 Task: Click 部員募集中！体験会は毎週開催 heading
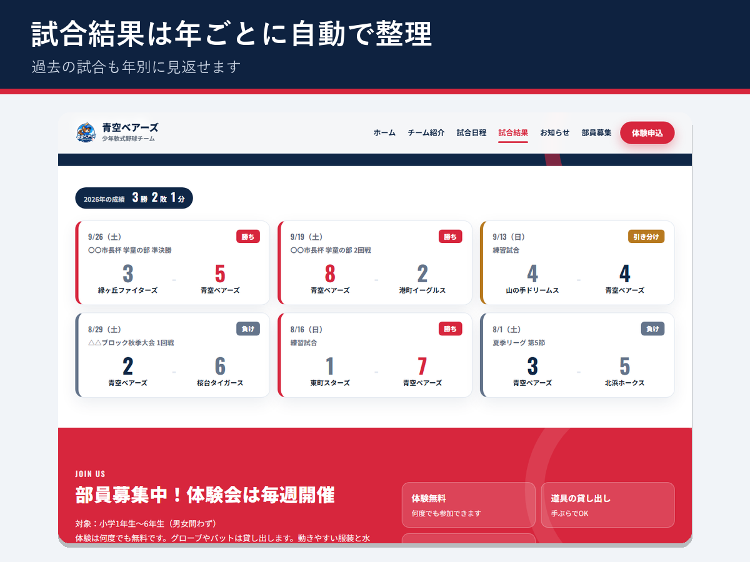(205, 495)
